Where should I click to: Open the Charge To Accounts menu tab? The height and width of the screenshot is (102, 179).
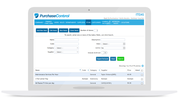(106, 22)
